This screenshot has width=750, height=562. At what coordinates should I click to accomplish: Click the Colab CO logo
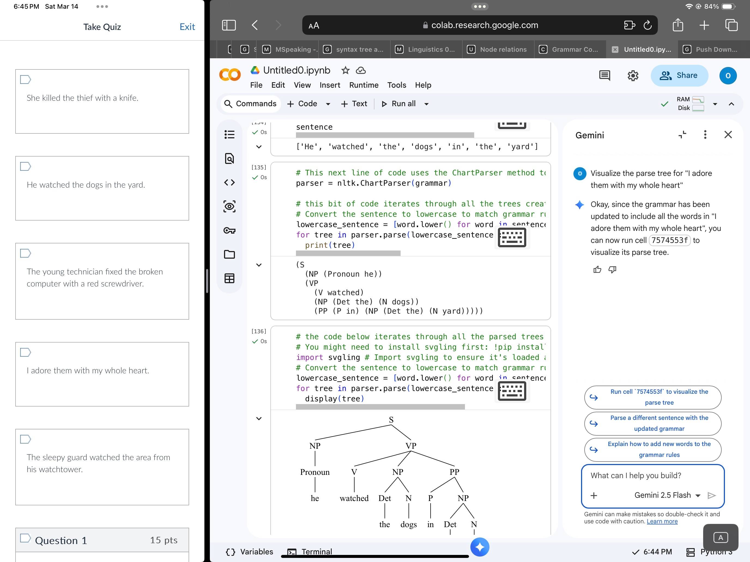230,75
